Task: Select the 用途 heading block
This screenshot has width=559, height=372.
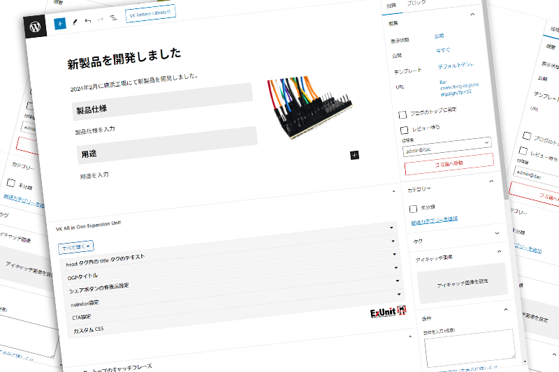Action: coord(167,145)
